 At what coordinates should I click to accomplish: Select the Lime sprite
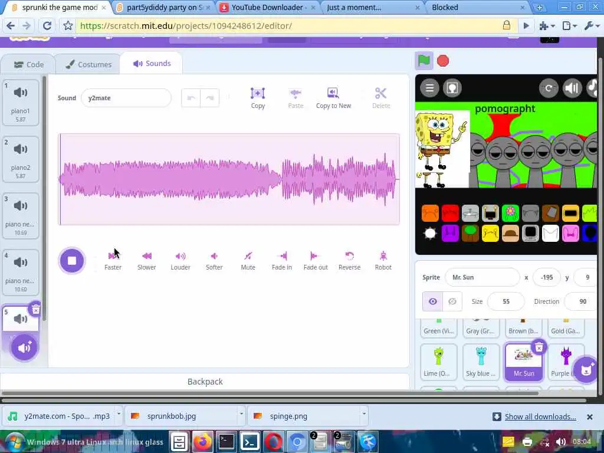point(439,362)
